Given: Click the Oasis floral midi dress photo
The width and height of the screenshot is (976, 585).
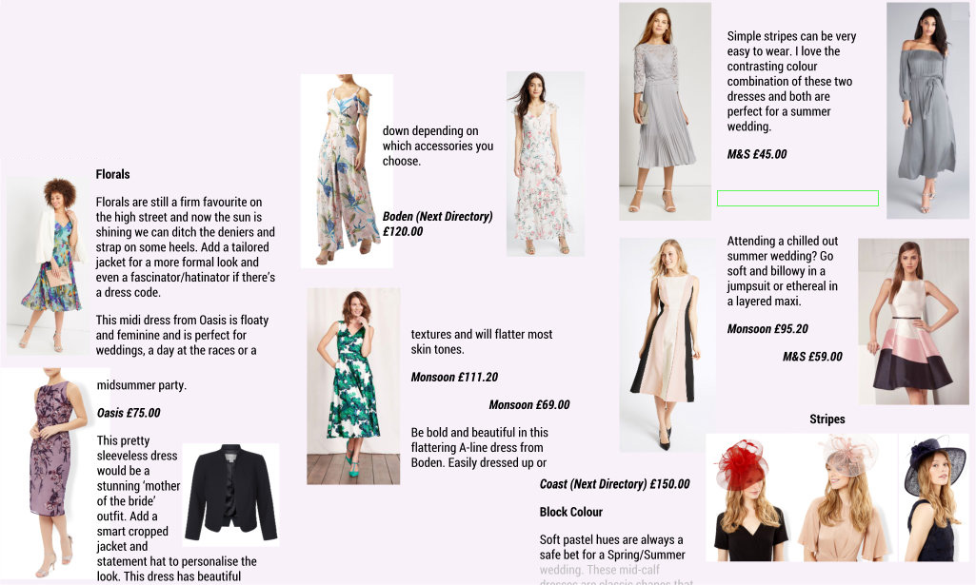Looking at the screenshot, I should [x=48, y=264].
